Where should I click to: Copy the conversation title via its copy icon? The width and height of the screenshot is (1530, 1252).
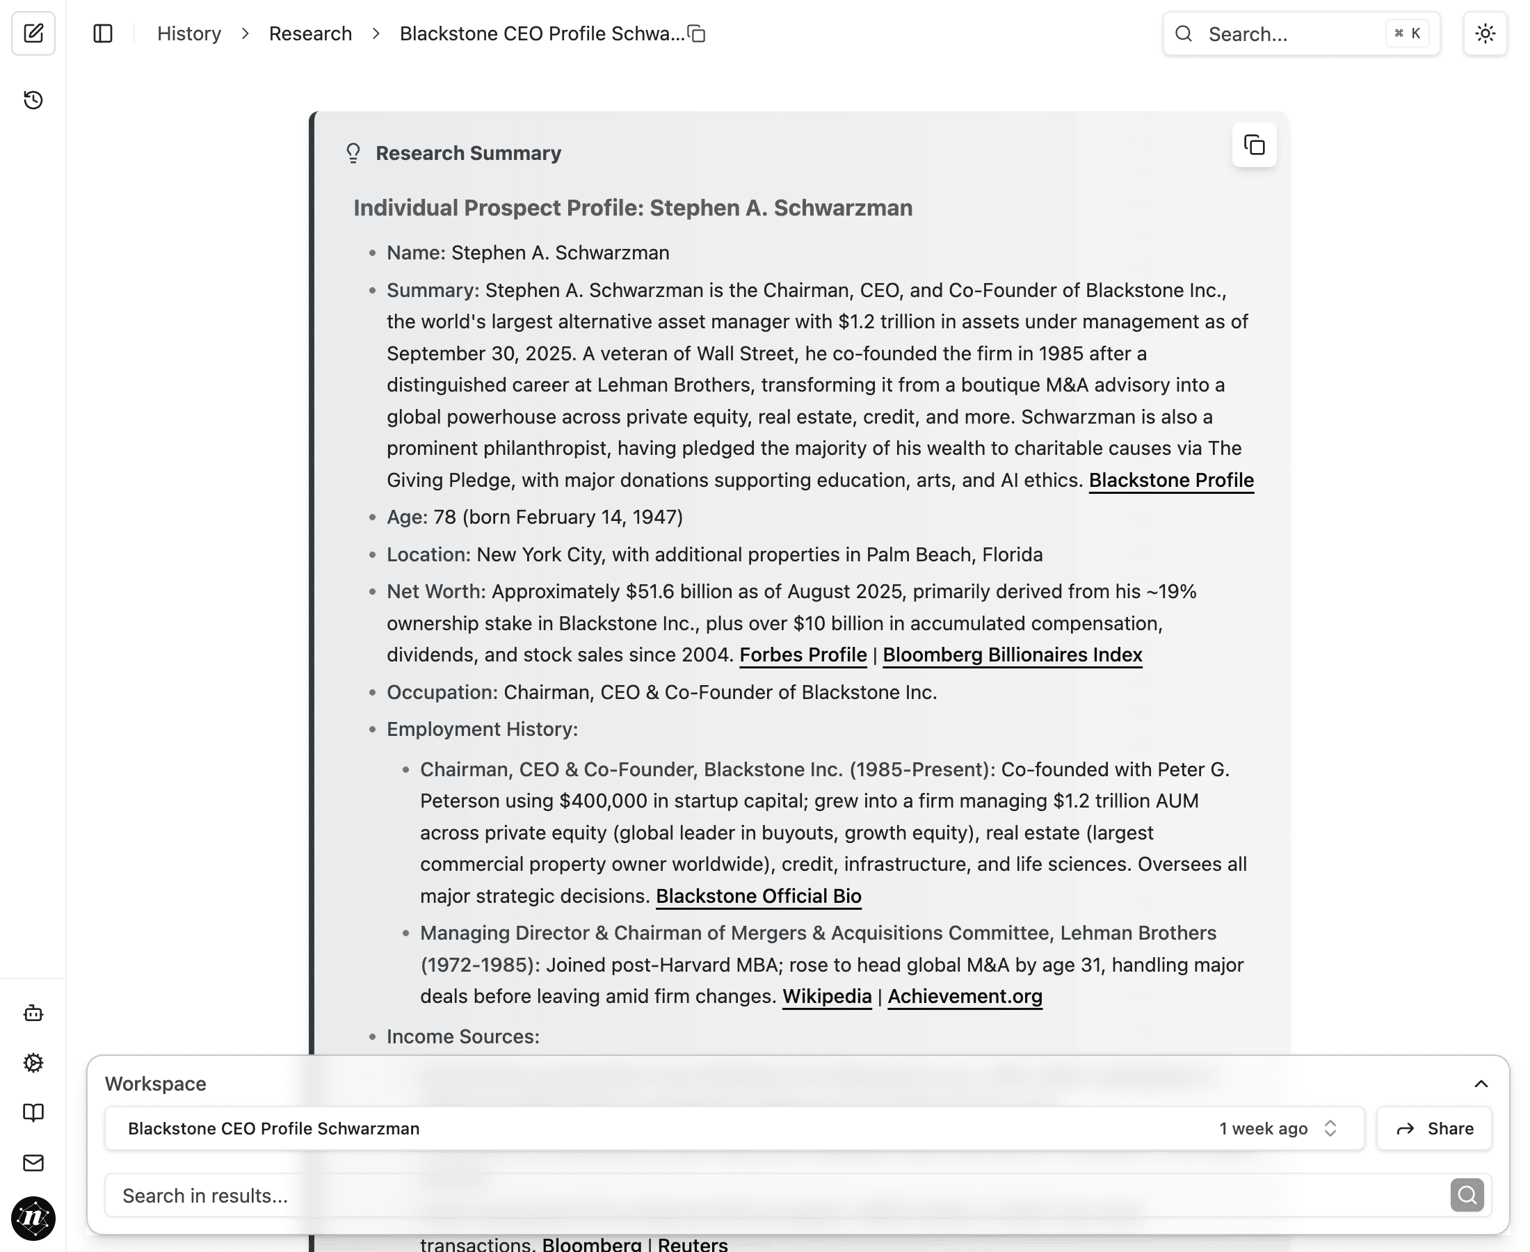click(697, 33)
